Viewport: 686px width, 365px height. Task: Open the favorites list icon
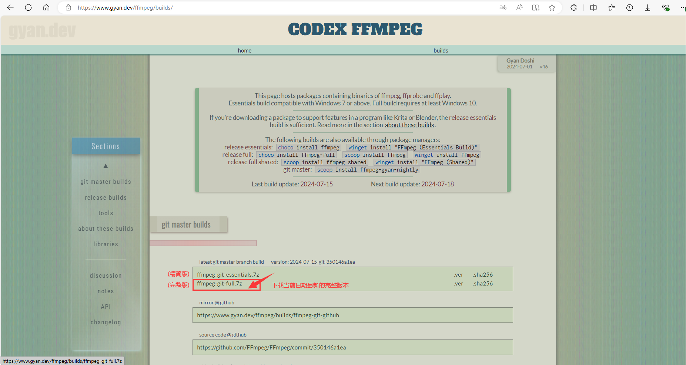tap(612, 7)
